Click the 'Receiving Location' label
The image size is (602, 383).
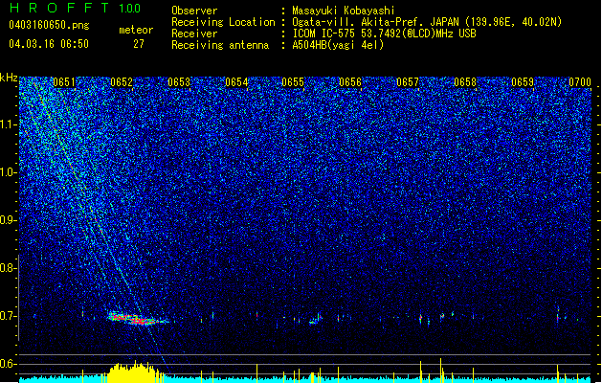pos(223,22)
